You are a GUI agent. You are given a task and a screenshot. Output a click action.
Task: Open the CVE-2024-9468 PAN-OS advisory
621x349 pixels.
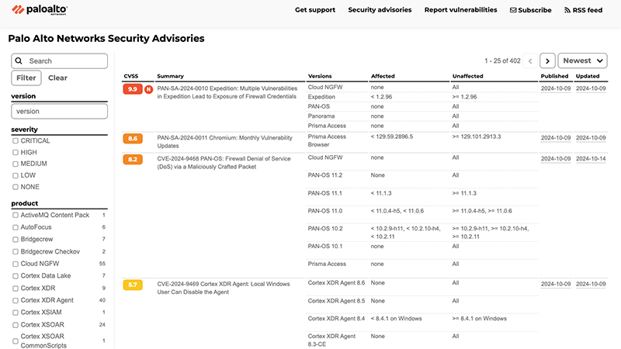tap(224, 163)
